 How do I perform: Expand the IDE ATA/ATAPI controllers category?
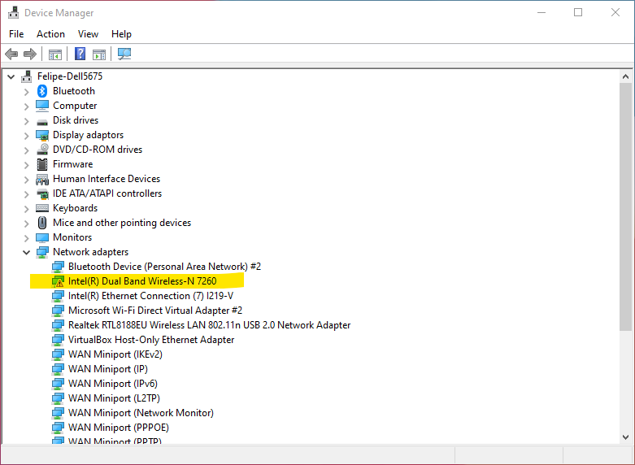point(26,194)
